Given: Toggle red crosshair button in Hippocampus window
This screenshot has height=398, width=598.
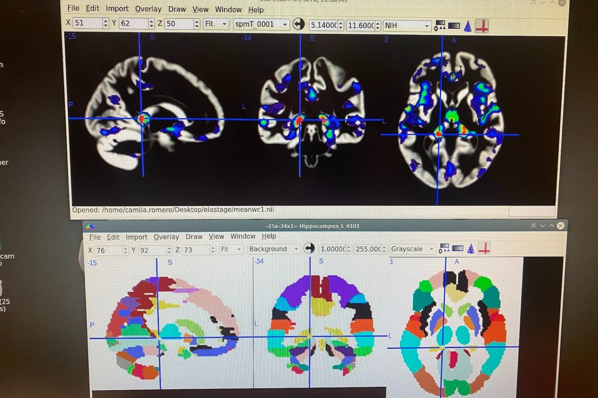Looking at the screenshot, I should pyautogui.click(x=484, y=248).
